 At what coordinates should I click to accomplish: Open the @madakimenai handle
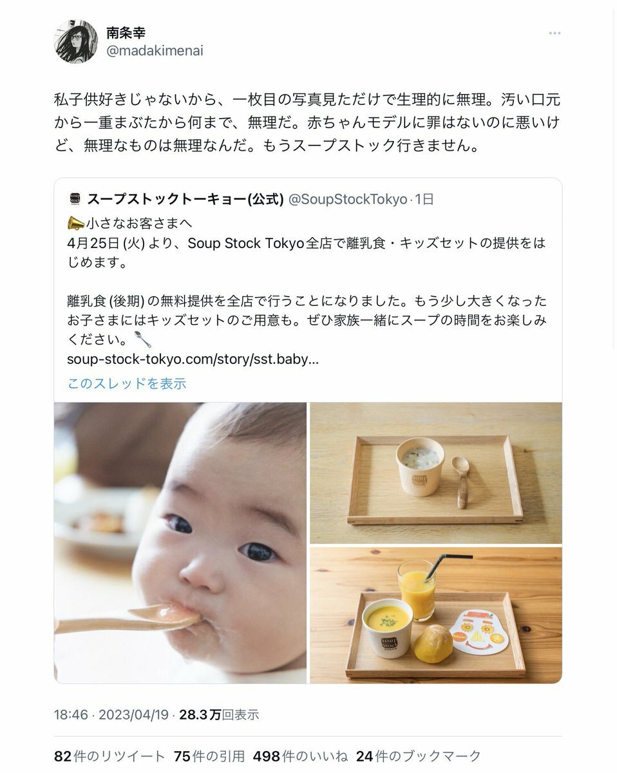[155, 51]
